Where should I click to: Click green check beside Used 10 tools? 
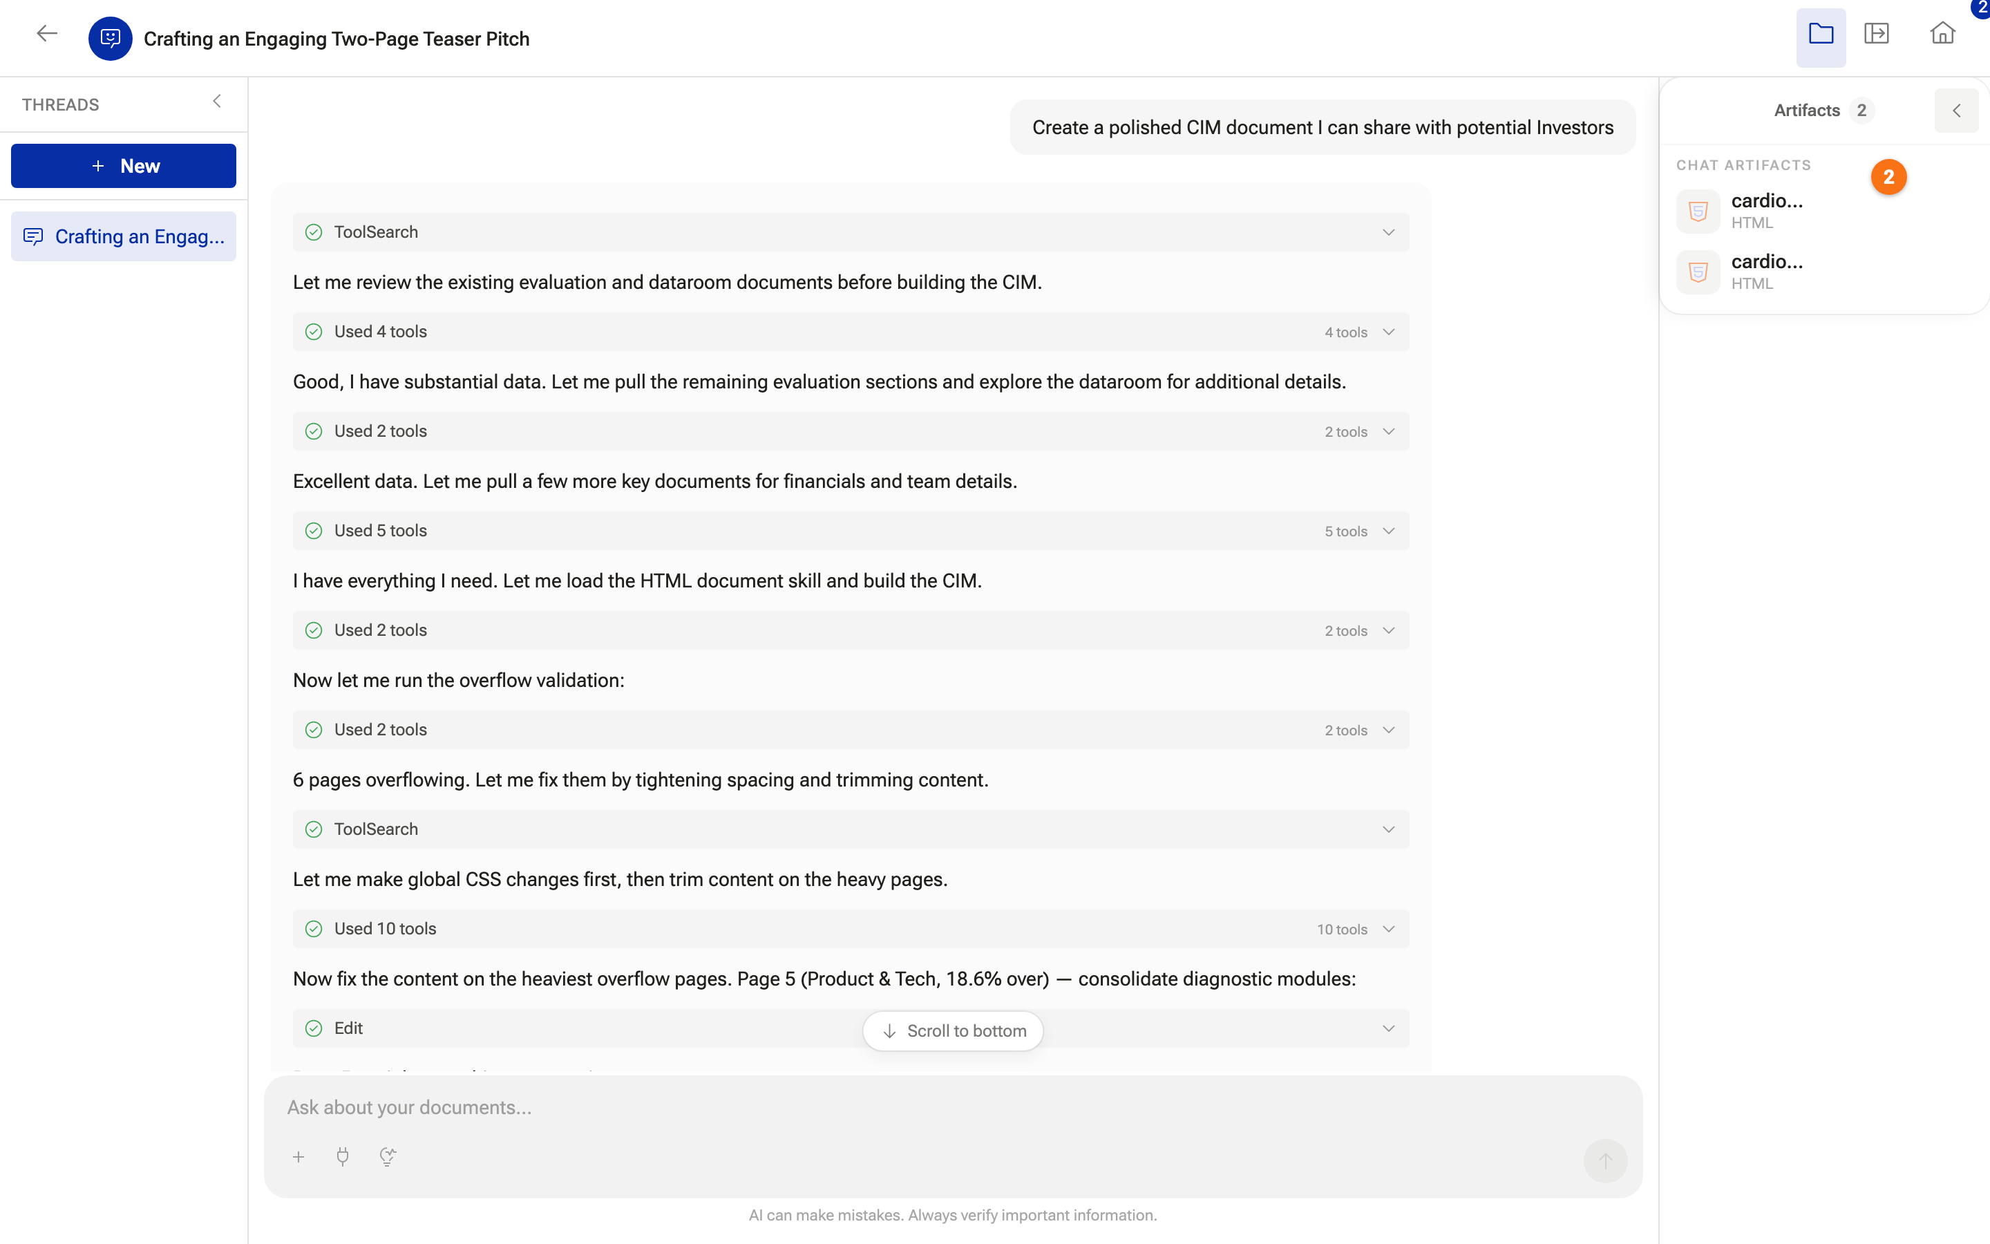(313, 929)
